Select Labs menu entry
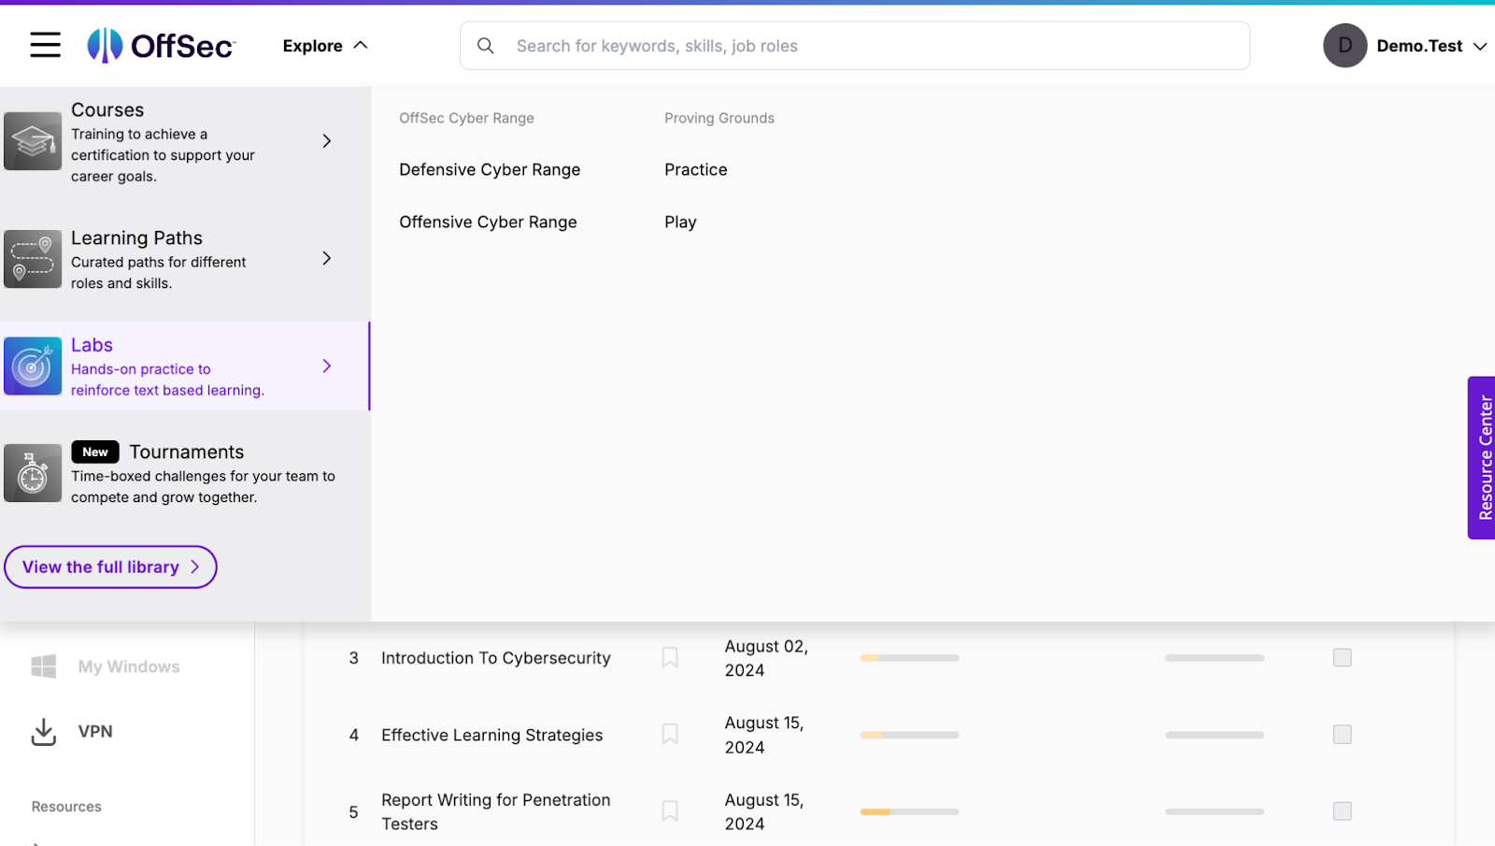The width and height of the screenshot is (1495, 846). point(185,366)
